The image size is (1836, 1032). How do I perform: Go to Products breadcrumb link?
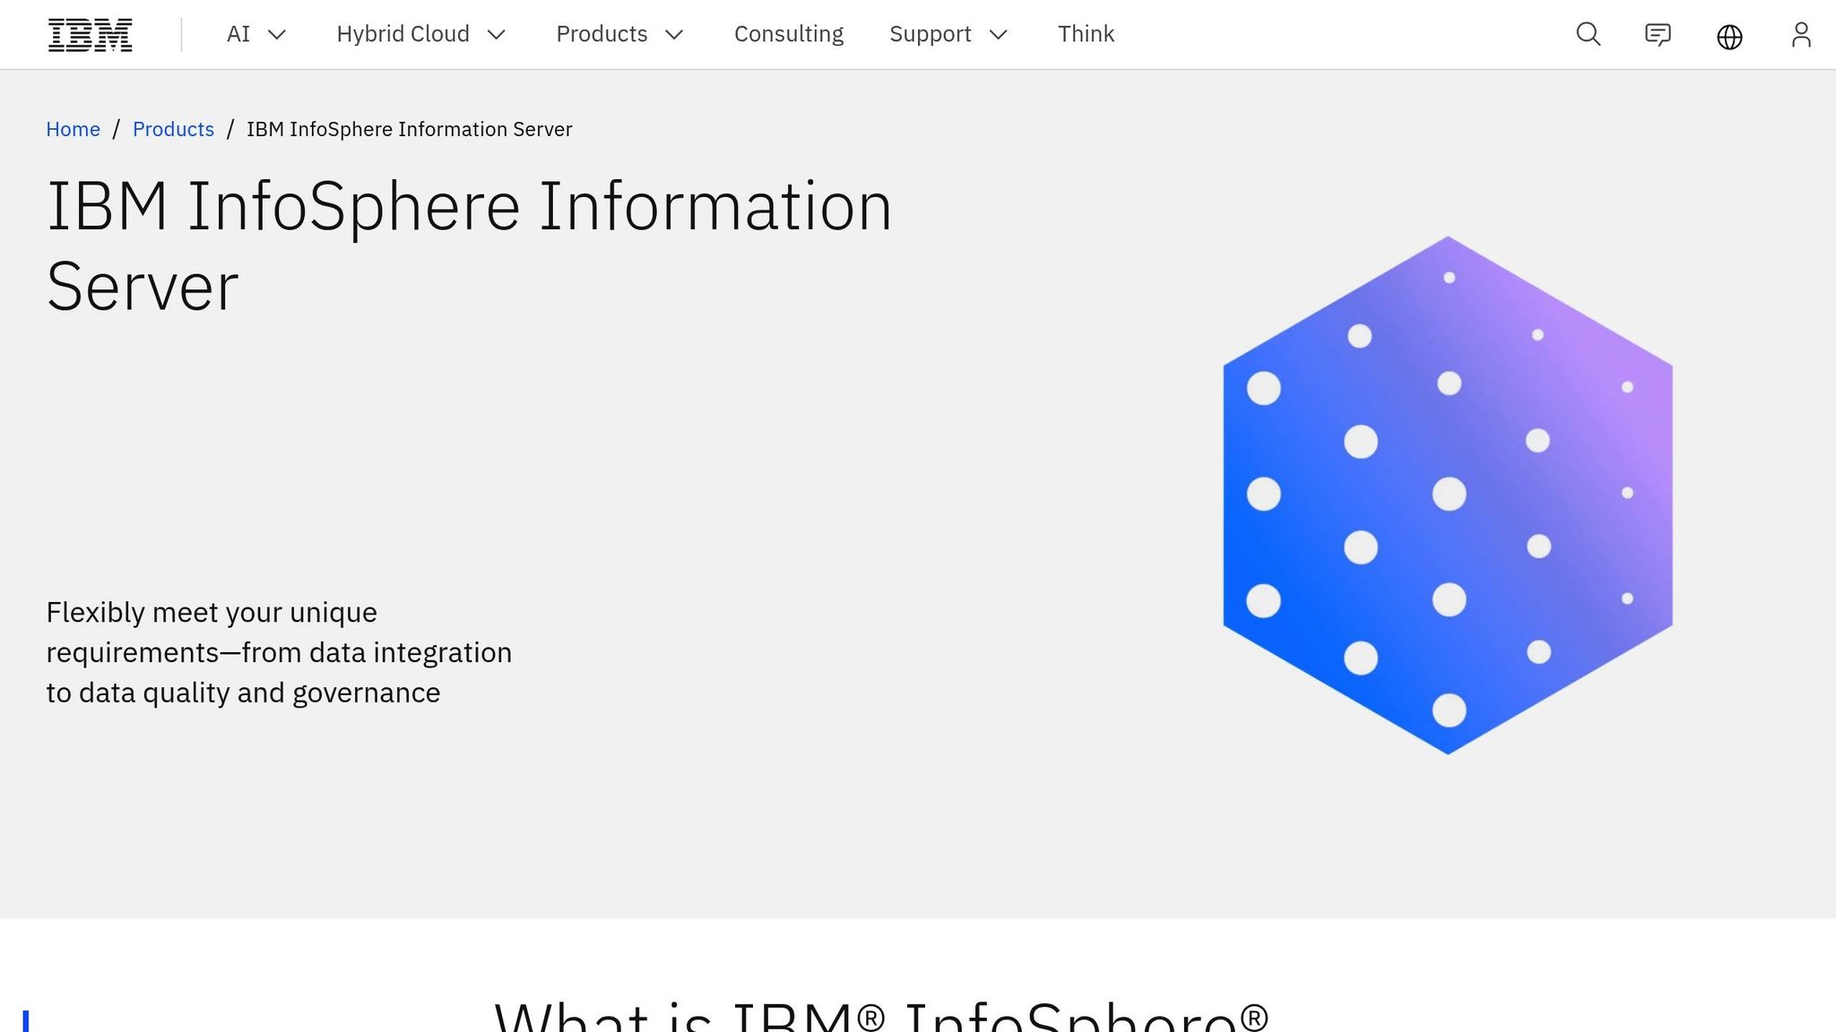coord(173,129)
